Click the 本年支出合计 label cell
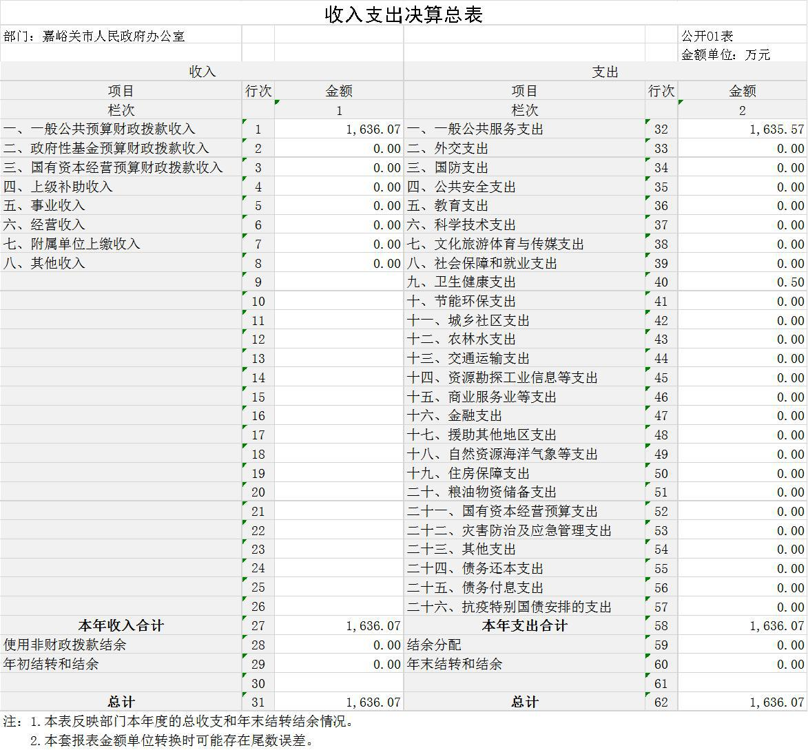 (524, 625)
